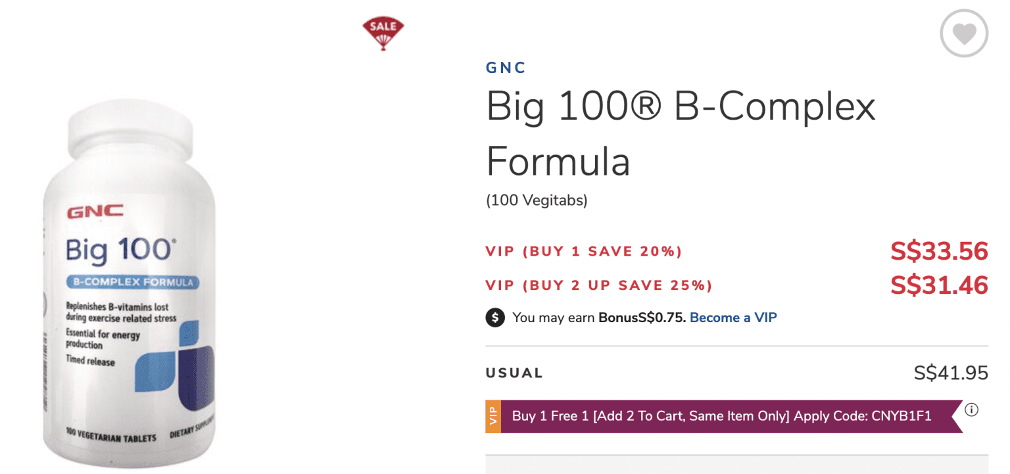
Task: Select the VIP Buy 1 Save 20% offer
Action: 584,251
